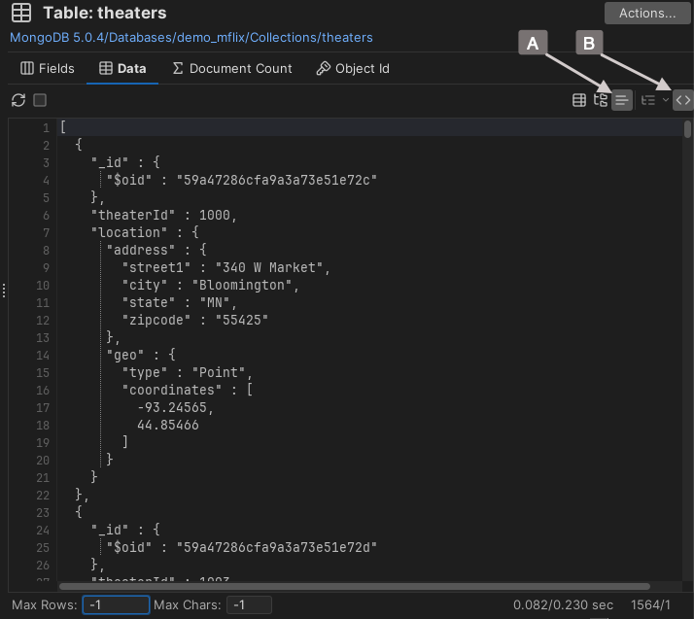This screenshot has height=619, width=694.
Task: Switch to tree view mode
Action: point(601,100)
